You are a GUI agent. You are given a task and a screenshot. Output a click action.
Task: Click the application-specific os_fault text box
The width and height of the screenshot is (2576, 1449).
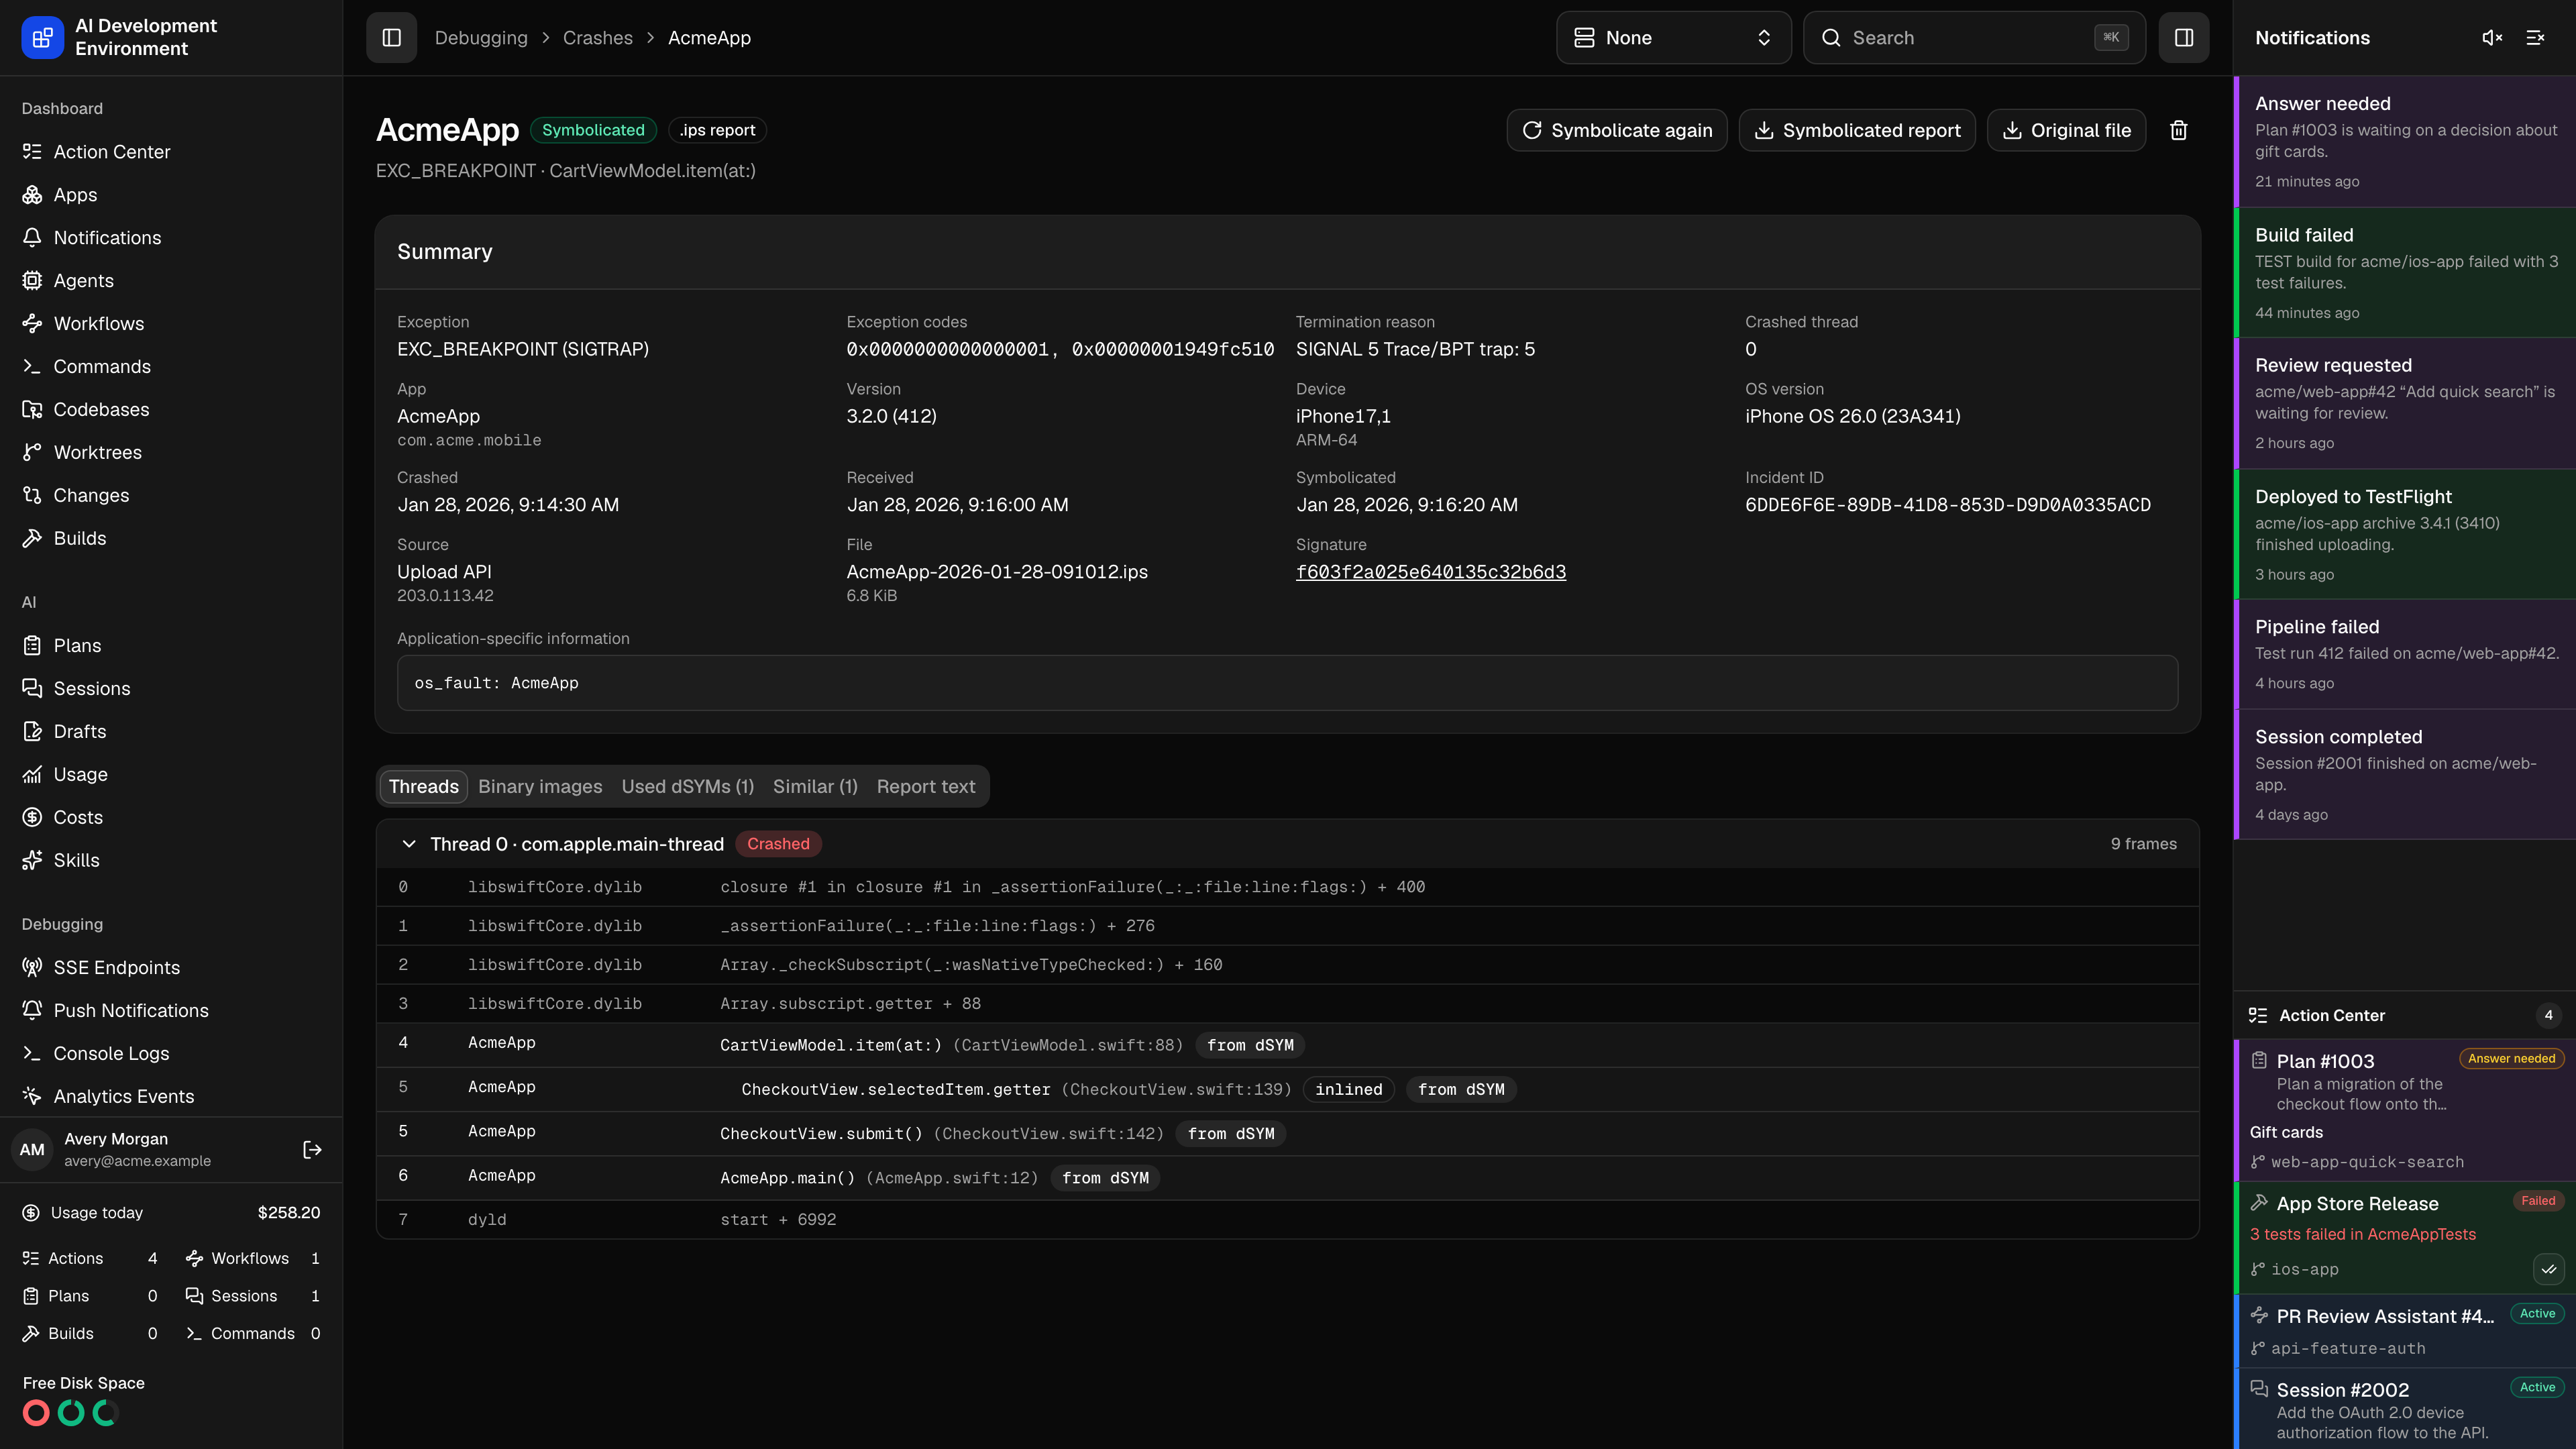tap(1287, 683)
